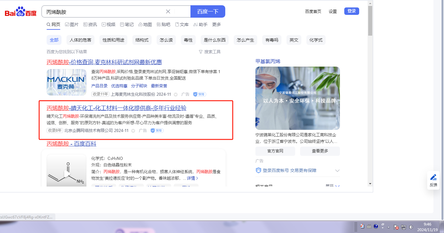The image size is (444, 233).
Task: Click the 保障 shield badge on MACKLIN ad
Action: pyautogui.click(x=199, y=94)
